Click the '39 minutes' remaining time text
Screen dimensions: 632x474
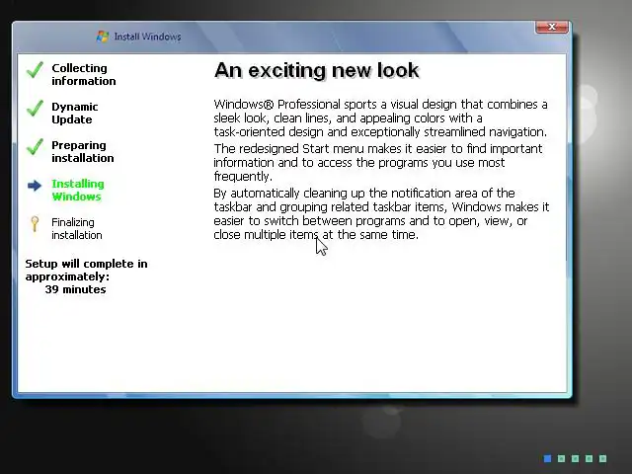click(75, 289)
